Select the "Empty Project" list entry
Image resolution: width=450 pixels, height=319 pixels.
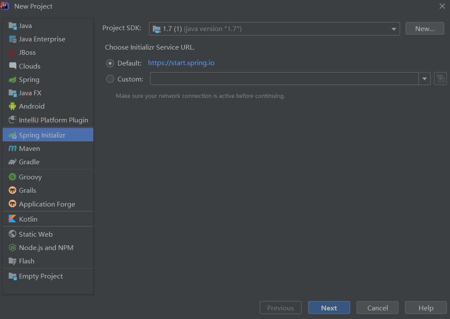coord(48,276)
